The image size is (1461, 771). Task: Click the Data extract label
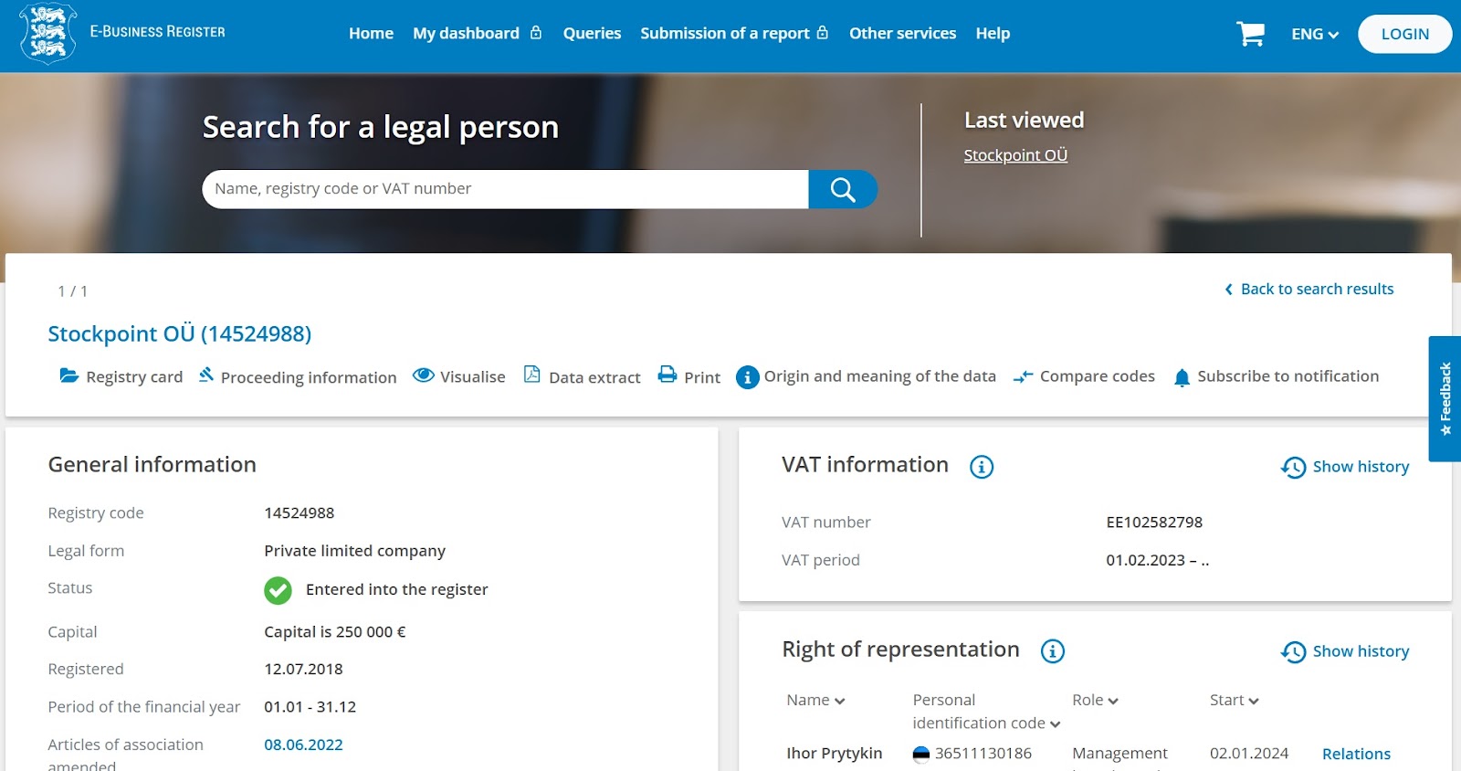click(594, 377)
